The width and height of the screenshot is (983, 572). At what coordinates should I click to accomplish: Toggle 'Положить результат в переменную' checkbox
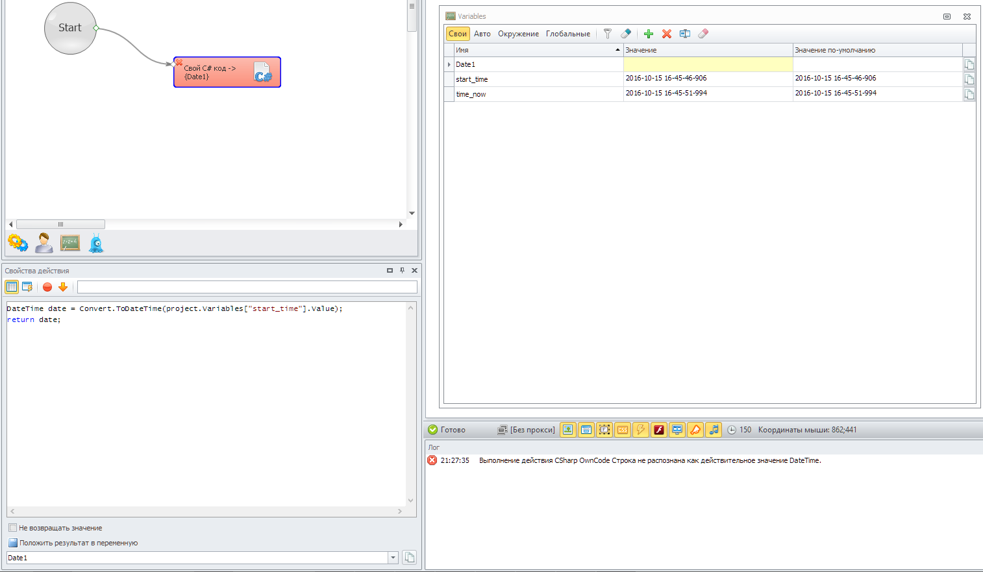(x=13, y=543)
